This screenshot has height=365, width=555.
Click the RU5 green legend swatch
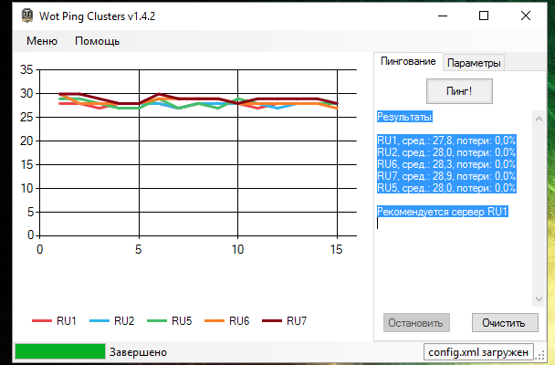coord(157,321)
